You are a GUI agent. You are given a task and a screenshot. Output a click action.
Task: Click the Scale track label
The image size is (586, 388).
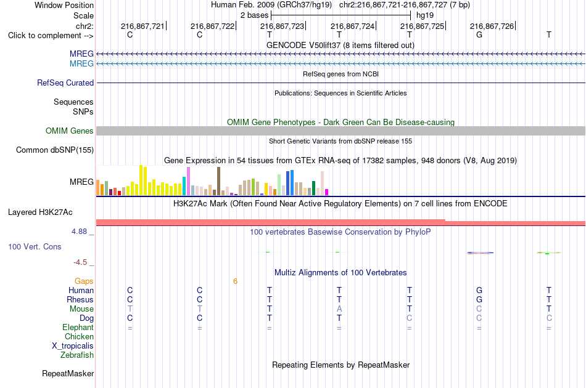pyautogui.click(x=83, y=15)
